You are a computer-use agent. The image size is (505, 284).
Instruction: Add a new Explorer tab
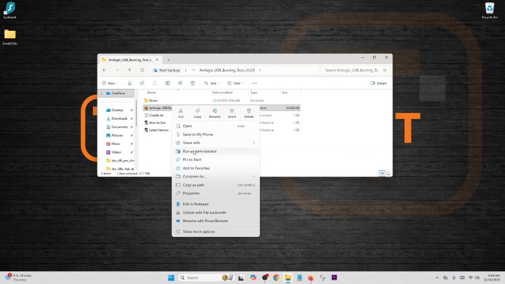tap(168, 60)
